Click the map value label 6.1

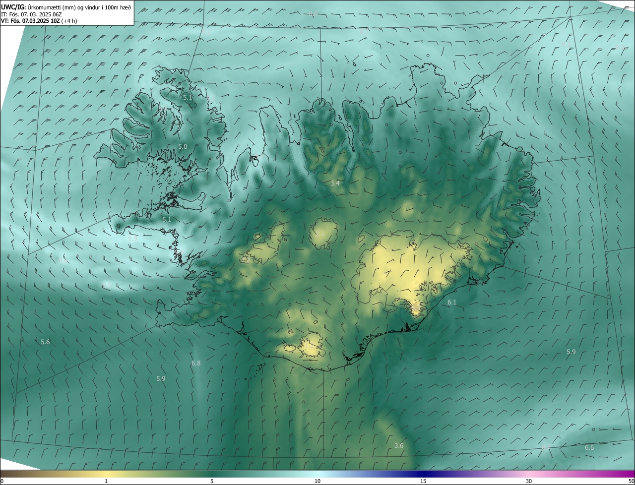pyautogui.click(x=452, y=302)
